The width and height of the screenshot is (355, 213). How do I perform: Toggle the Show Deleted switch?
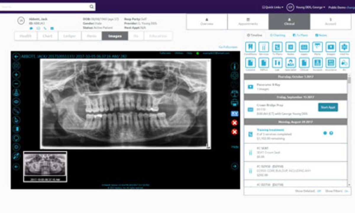tap(319, 191)
